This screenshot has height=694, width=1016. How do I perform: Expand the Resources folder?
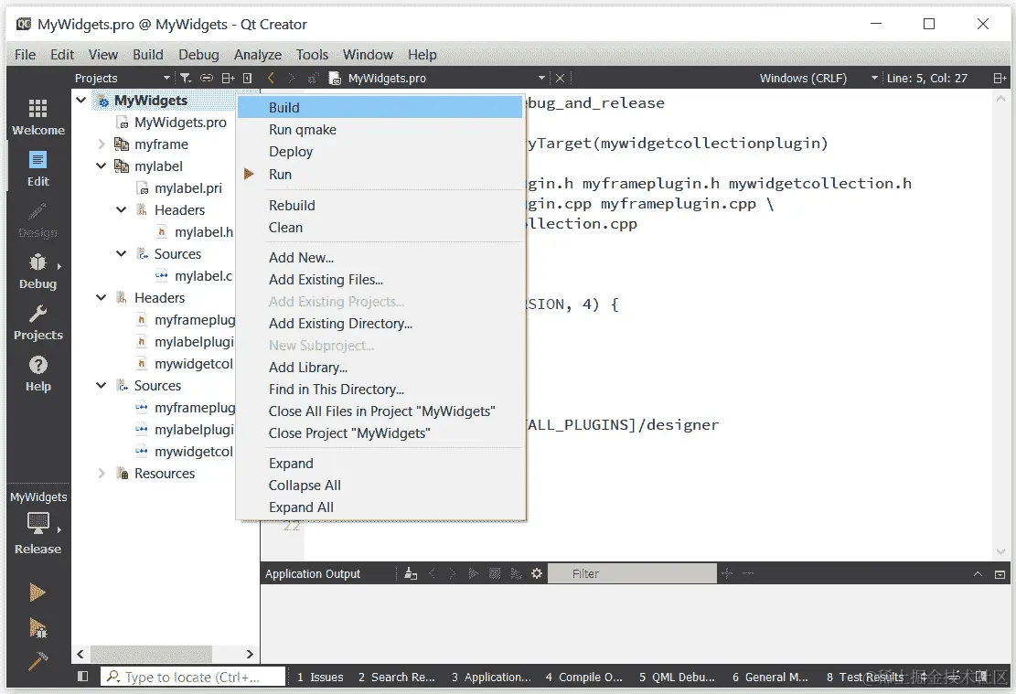pyautogui.click(x=102, y=473)
